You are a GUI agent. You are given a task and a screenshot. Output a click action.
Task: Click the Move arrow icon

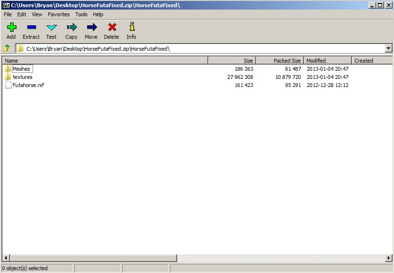point(91,28)
